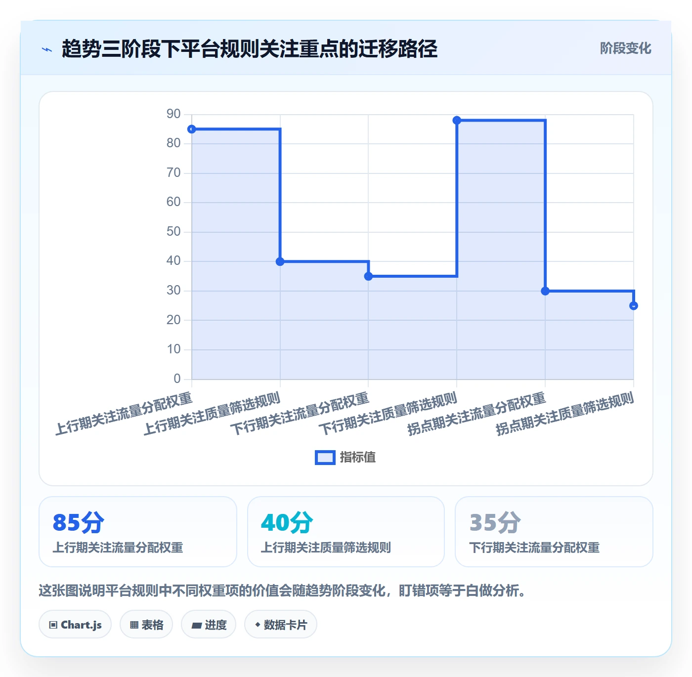This screenshot has width=692, height=677.
Task: Click the grid icon in the 表格 tag
Action: point(134,625)
